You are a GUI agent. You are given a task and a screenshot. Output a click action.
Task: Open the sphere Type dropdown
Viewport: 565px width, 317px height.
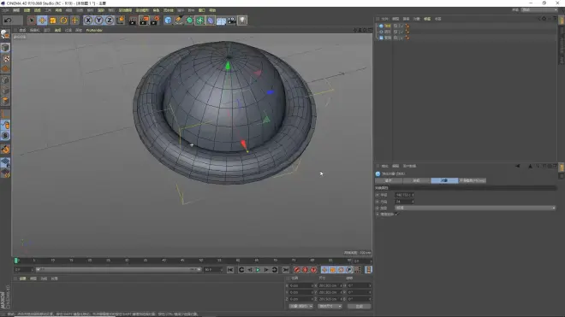[x=475, y=208]
